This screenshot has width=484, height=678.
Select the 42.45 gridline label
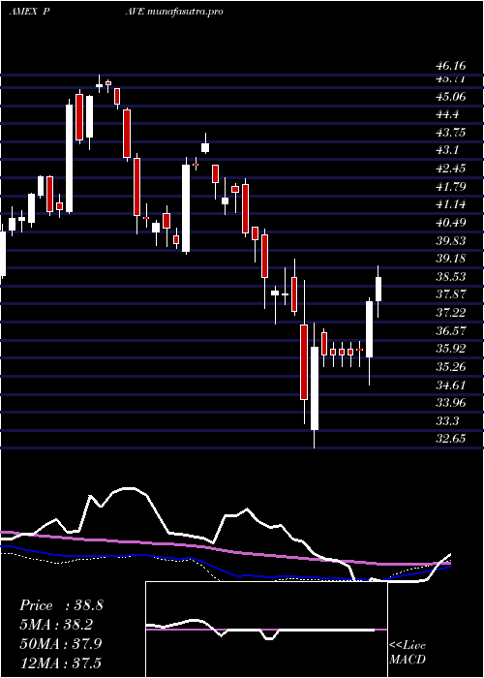tap(451, 168)
